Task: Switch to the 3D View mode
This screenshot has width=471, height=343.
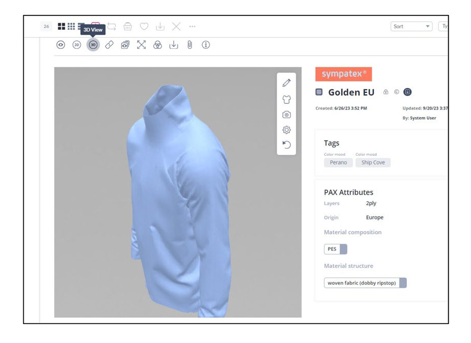Action: (x=93, y=45)
